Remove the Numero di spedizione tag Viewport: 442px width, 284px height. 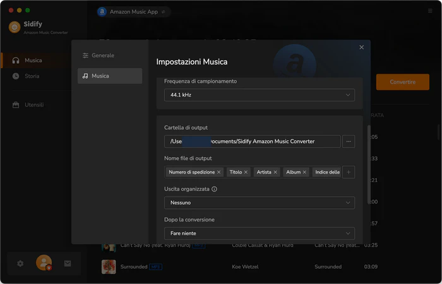(x=218, y=172)
